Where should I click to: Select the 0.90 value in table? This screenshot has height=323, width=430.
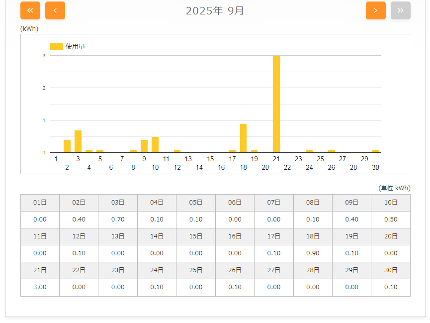click(313, 253)
